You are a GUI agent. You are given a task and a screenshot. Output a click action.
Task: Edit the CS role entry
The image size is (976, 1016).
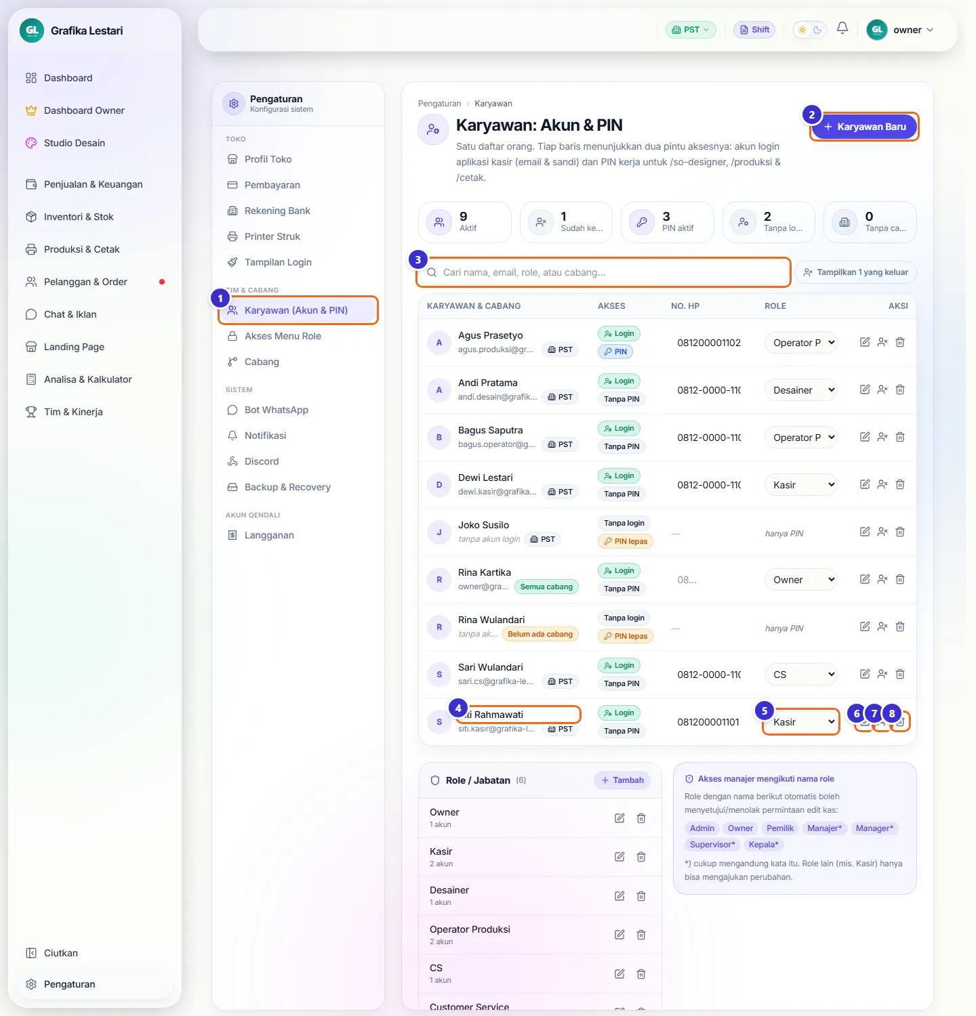[x=619, y=974]
